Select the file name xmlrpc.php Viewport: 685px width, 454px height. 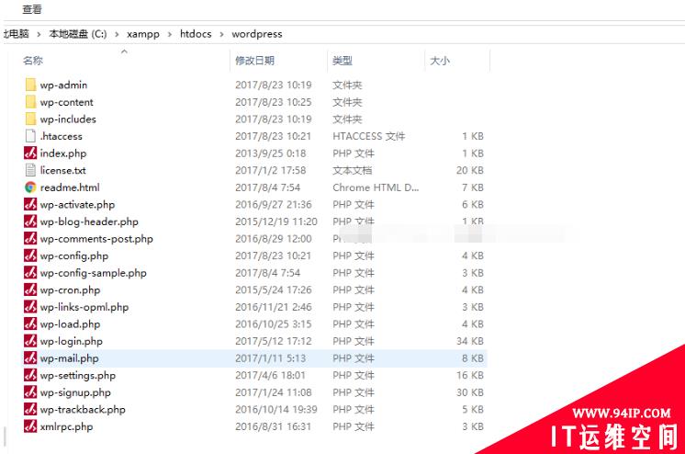tap(66, 426)
